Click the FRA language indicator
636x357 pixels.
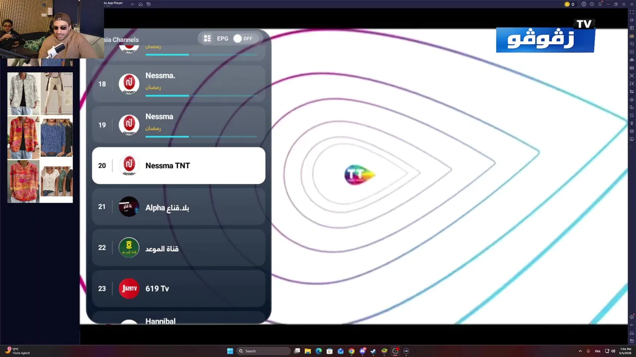click(x=597, y=351)
